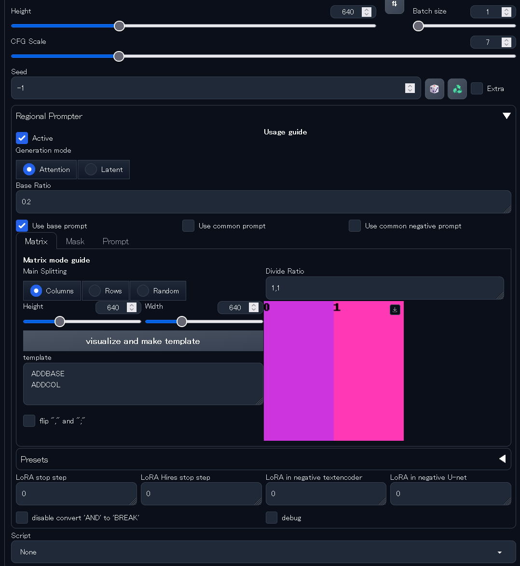Open the Script dropdown
This screenshot has width=520, height=566.
coord(263,552)
